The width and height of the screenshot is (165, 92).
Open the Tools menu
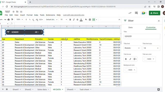point(42,15)
